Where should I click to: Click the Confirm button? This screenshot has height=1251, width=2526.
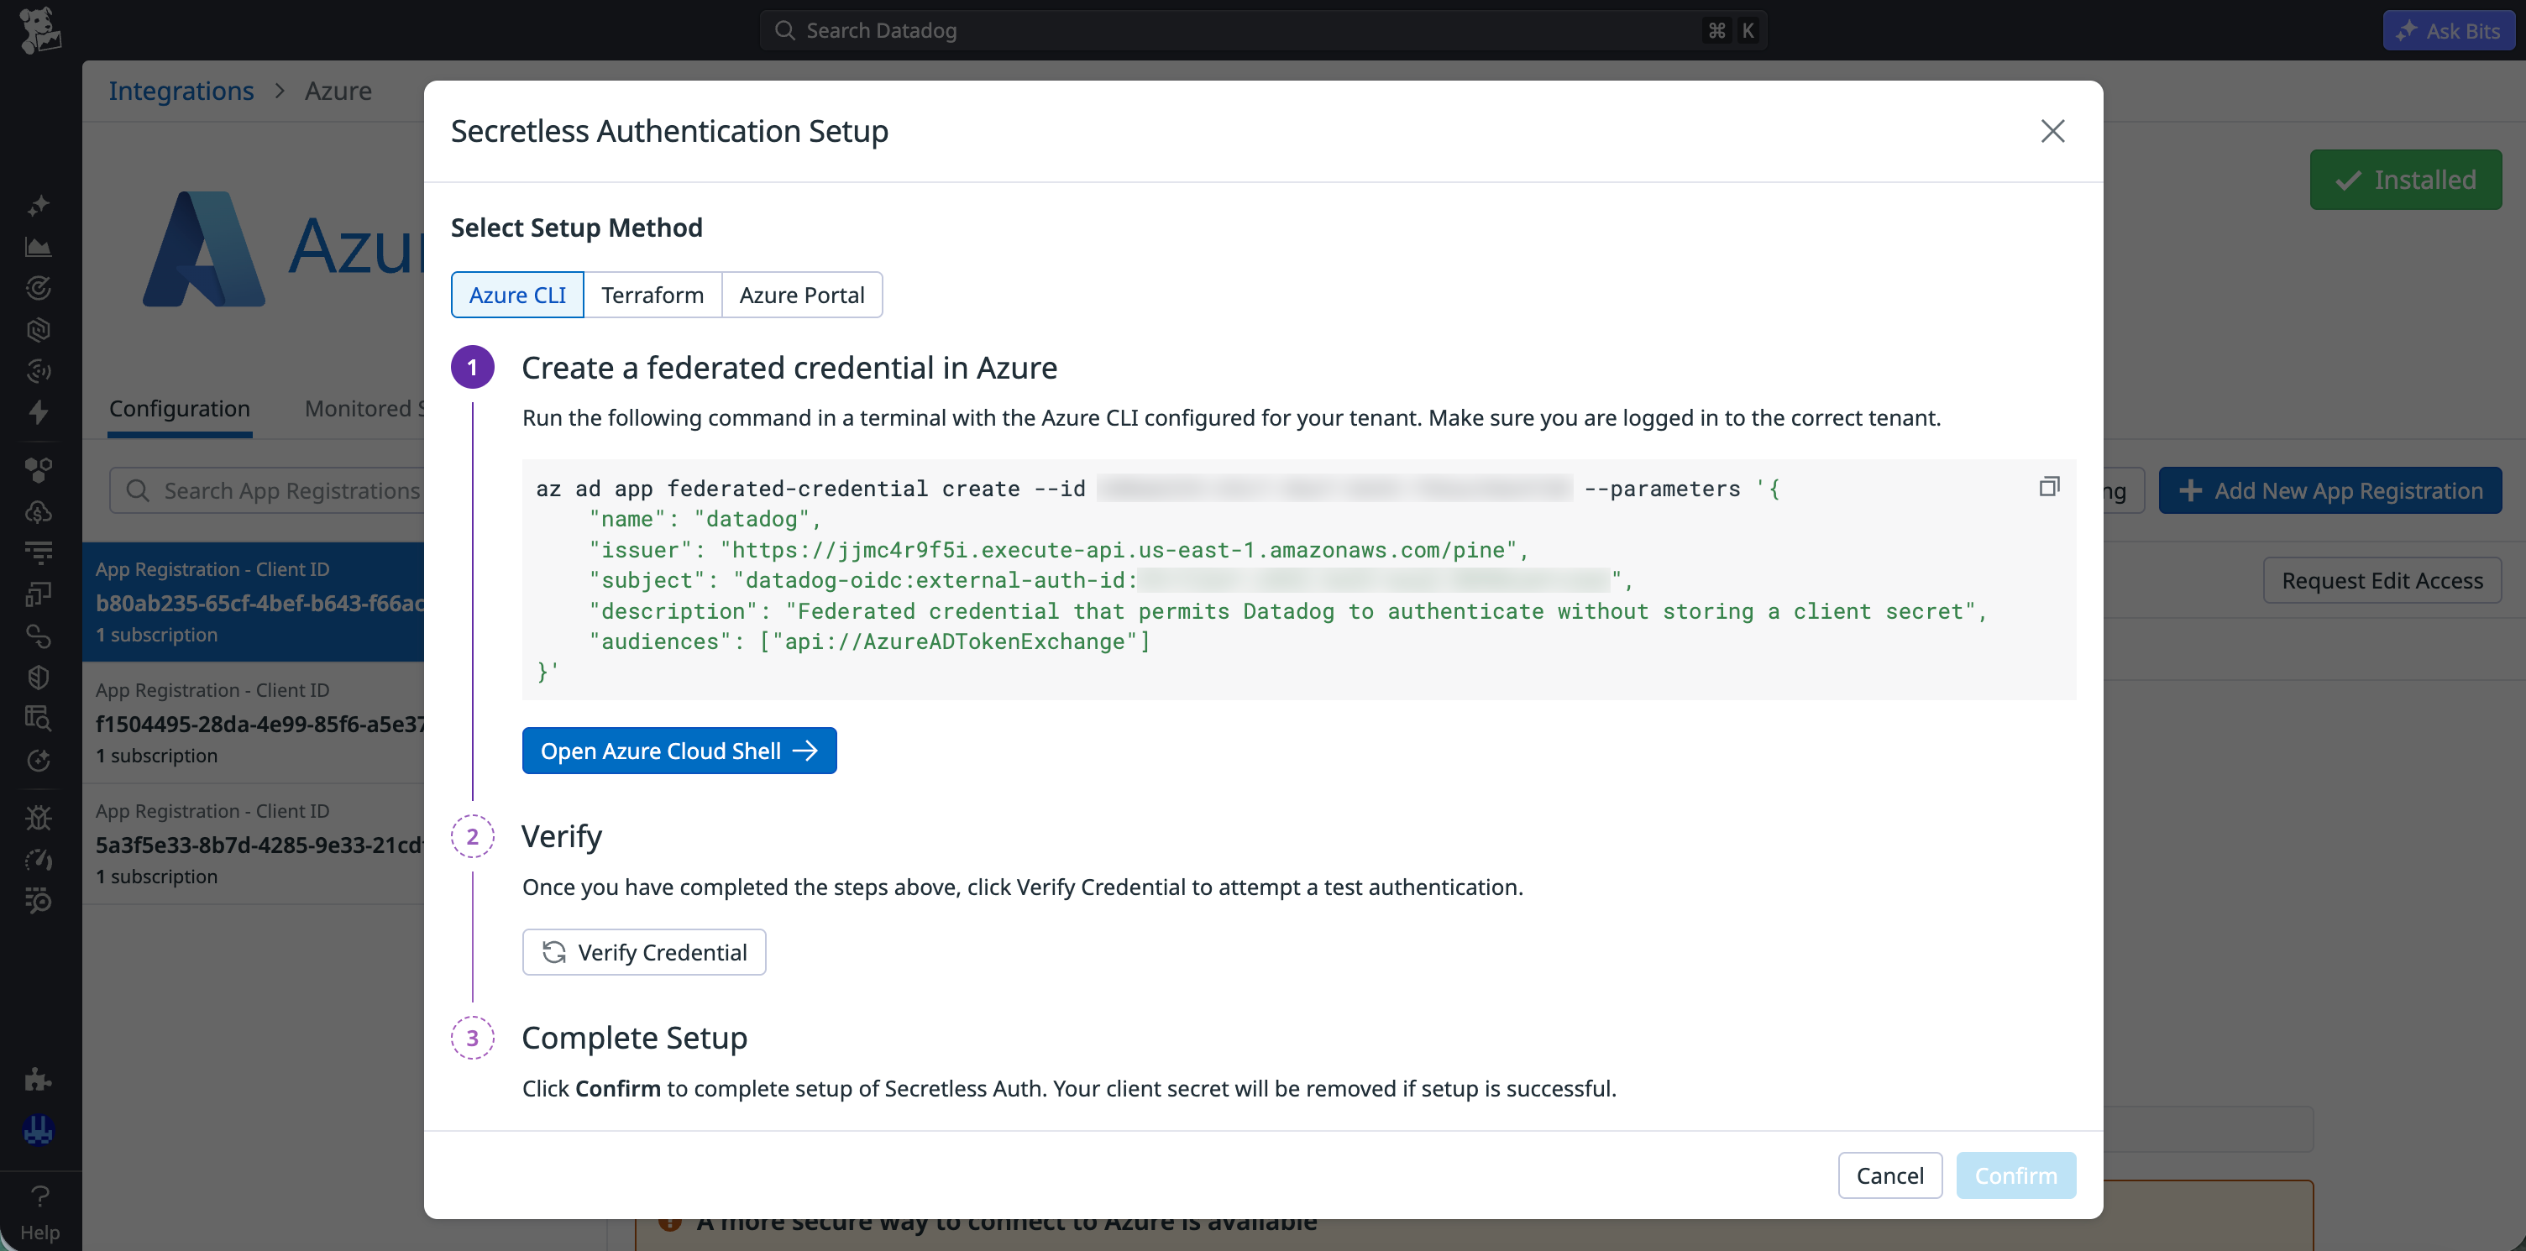pos(2016,1175)
